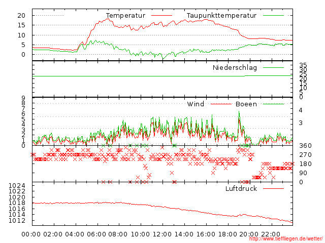Viewport: 325px width, 243px height.
Task: Click the pressure axis value 1012
Action: 17,221
